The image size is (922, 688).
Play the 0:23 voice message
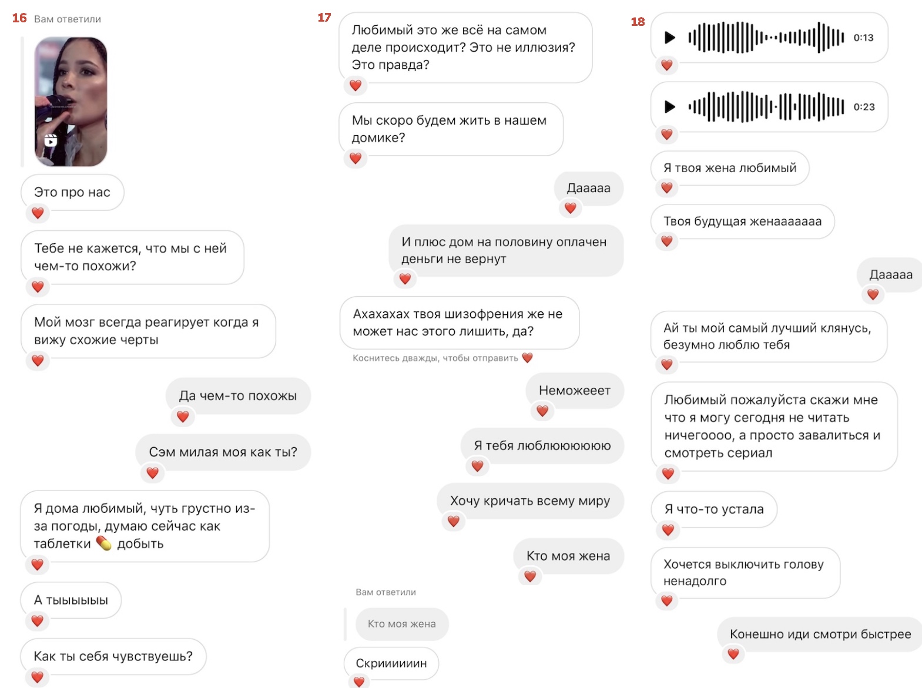[670, 107]
